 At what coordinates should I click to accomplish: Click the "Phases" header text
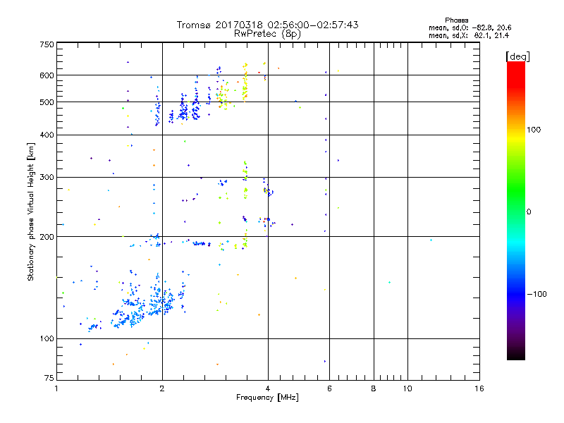(456, 20)
